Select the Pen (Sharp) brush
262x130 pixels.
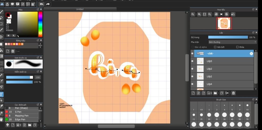[x=22, y=108]
